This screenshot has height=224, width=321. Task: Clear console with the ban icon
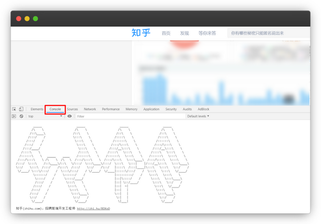[21, 116]
